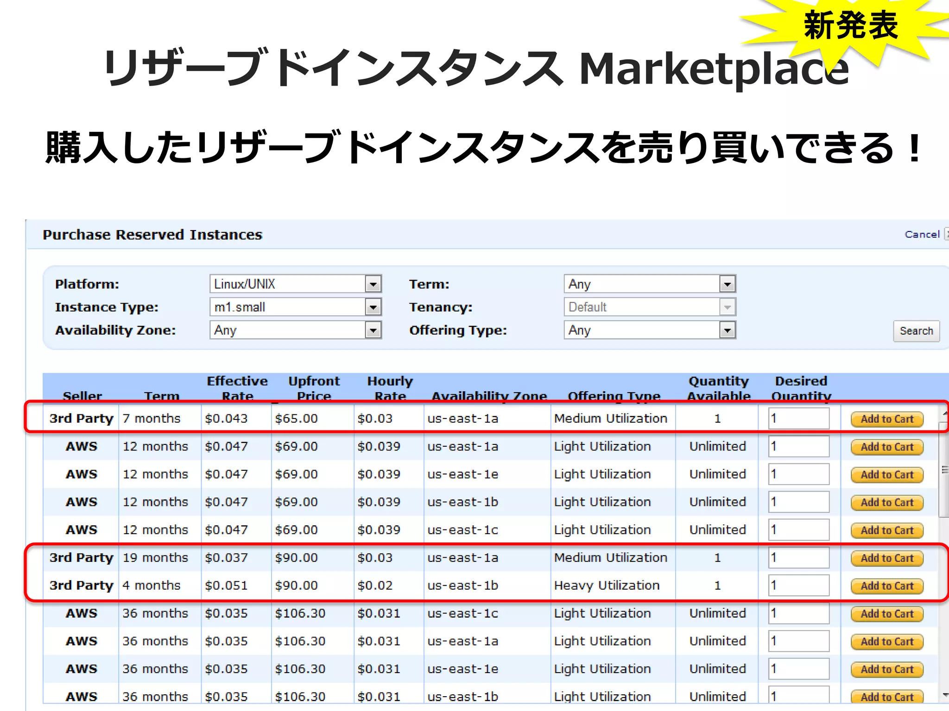Click the Hourly Rate column header
The image size is (949, 711).
[x=390, y=388]
